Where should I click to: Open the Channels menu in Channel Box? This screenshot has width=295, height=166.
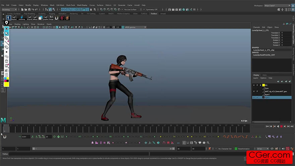(256, 27)
